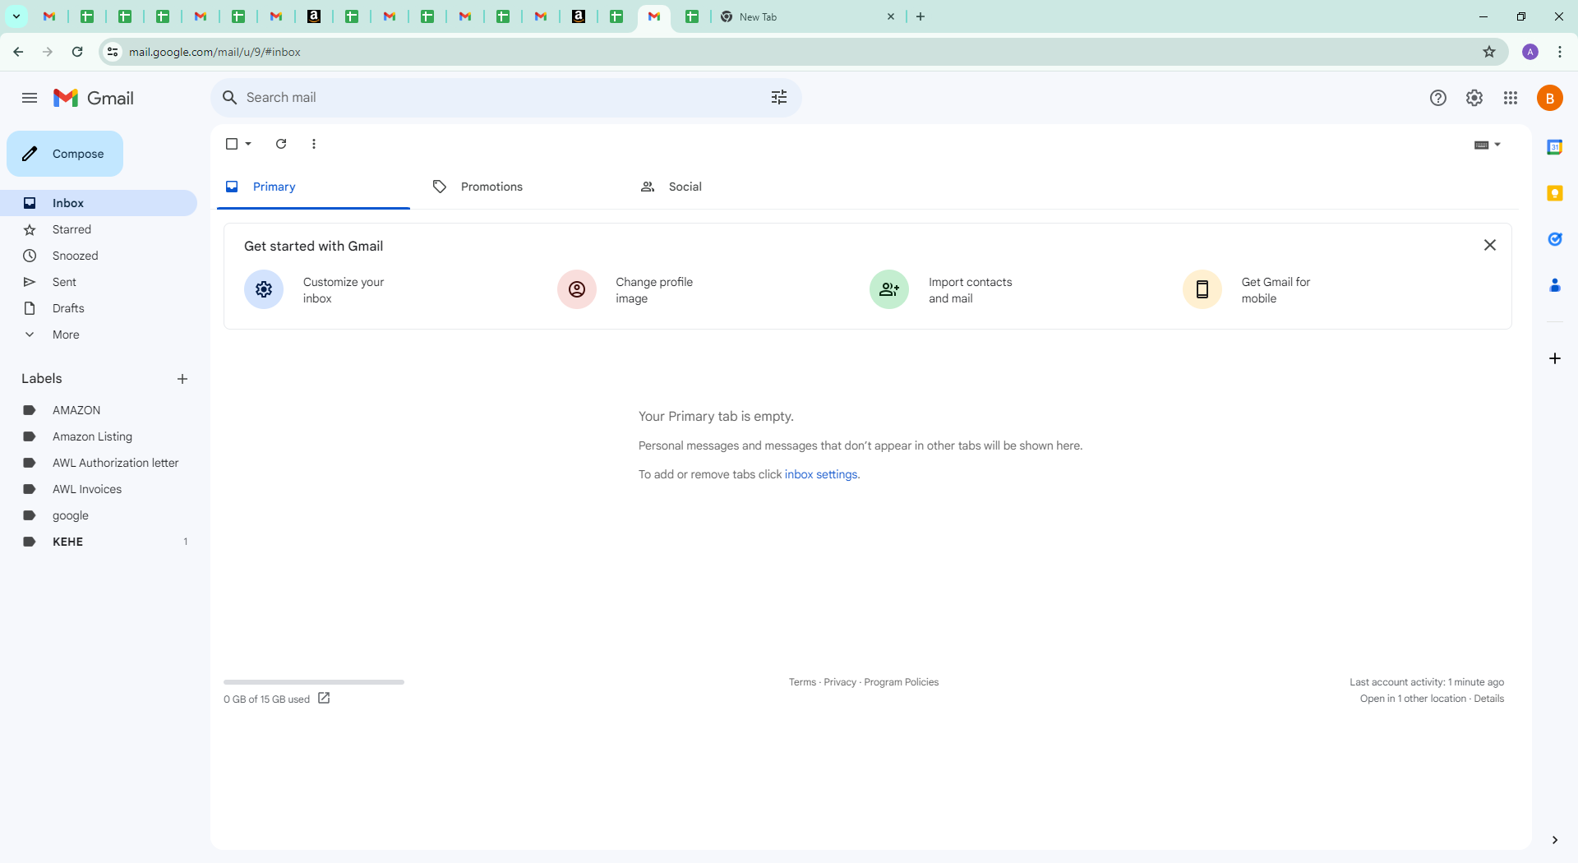Viewport: 1578px width, 863px height.
Task: Get add-ons plus icon in side panel
Action: [x=1555, y=358]
